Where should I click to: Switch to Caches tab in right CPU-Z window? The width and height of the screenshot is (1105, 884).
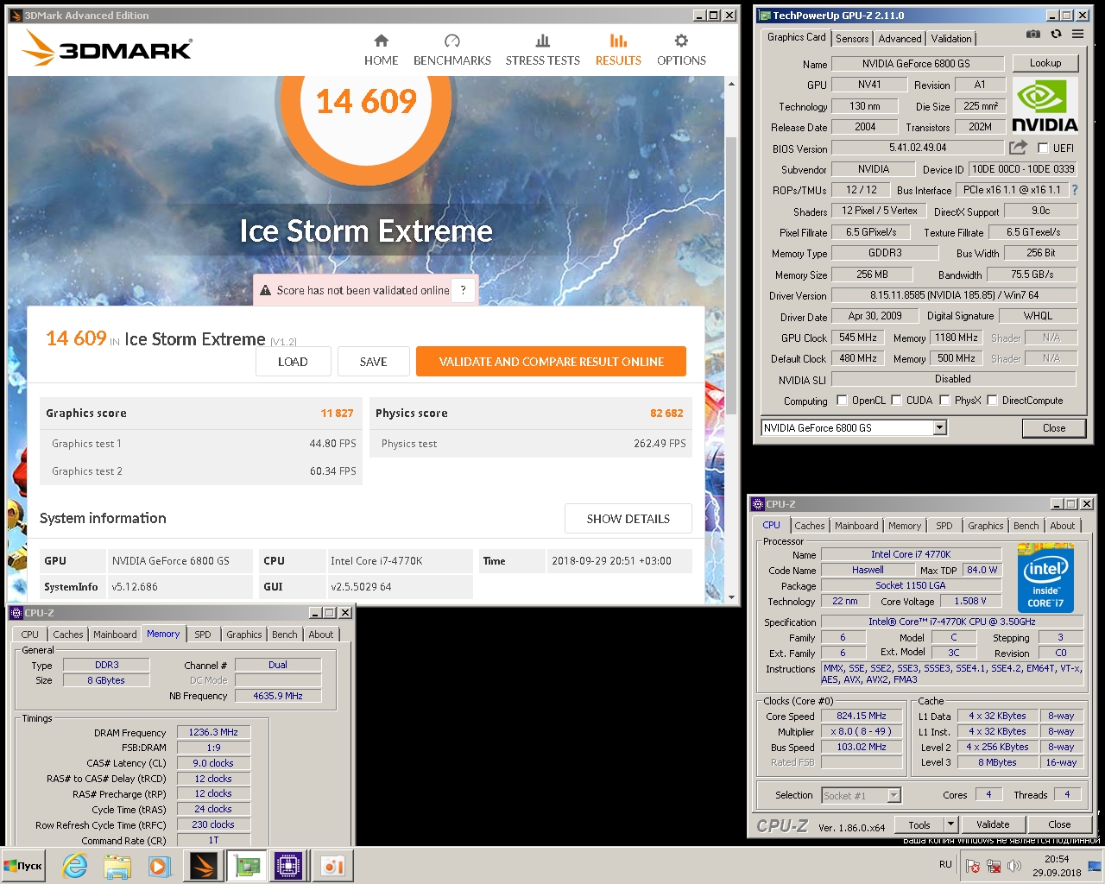810,526
